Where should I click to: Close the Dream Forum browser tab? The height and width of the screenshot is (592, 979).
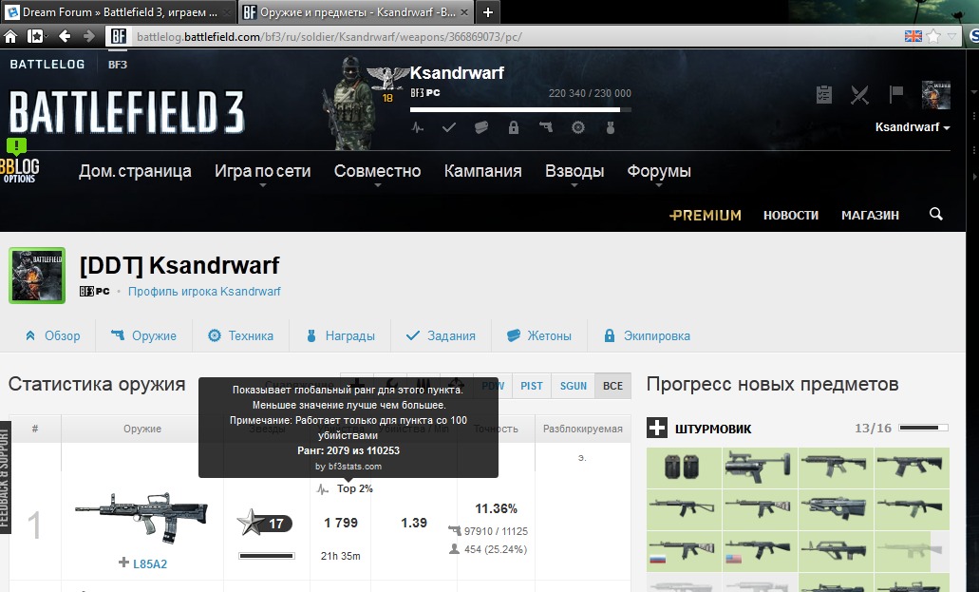tap(227, 11)
